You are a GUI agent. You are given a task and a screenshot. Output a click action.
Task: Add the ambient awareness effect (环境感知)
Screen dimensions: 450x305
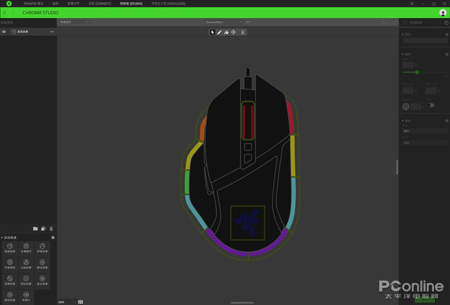pyautogui.click(x=10, y=264)
